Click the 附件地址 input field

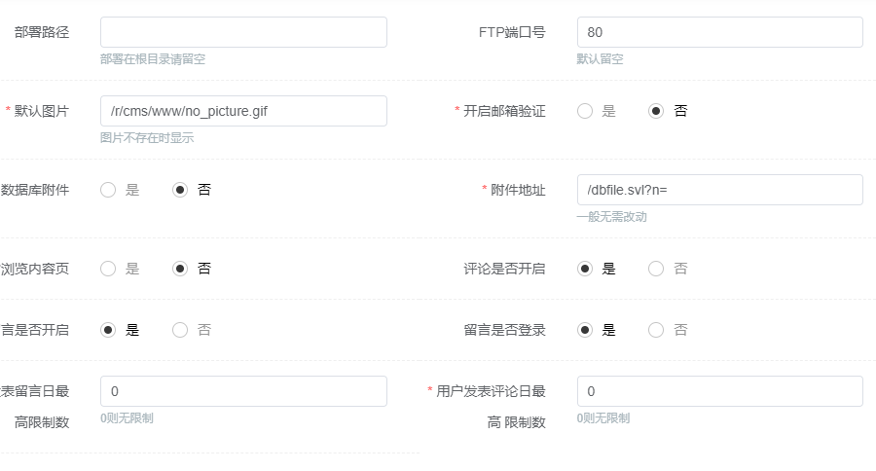click(x=719, y=190)
